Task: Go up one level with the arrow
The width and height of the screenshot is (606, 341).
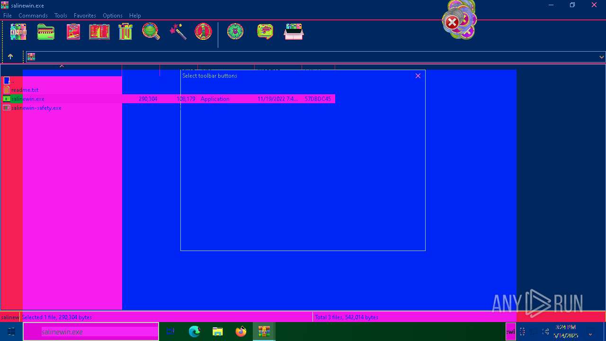Action: point(10,56)
